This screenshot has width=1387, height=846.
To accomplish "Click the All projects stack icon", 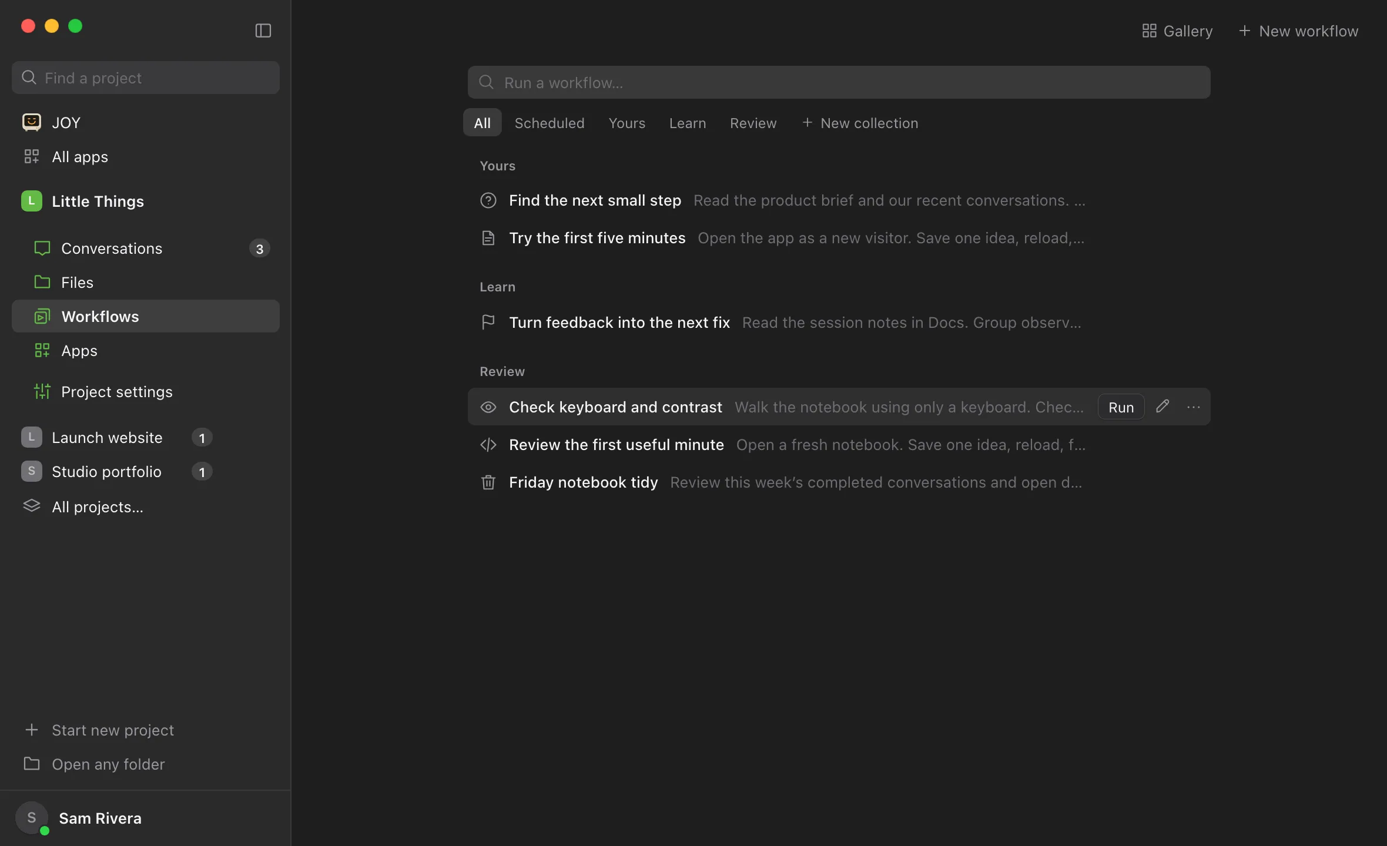I will (x=32, y=506).
